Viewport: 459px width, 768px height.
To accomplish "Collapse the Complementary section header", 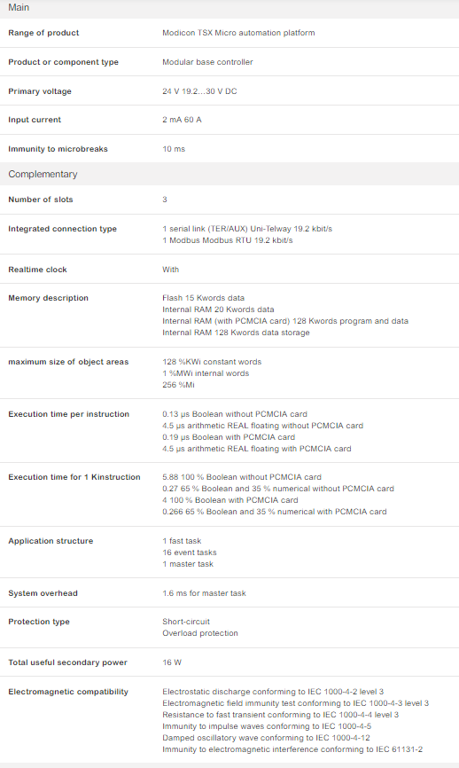I will (229, 174).
